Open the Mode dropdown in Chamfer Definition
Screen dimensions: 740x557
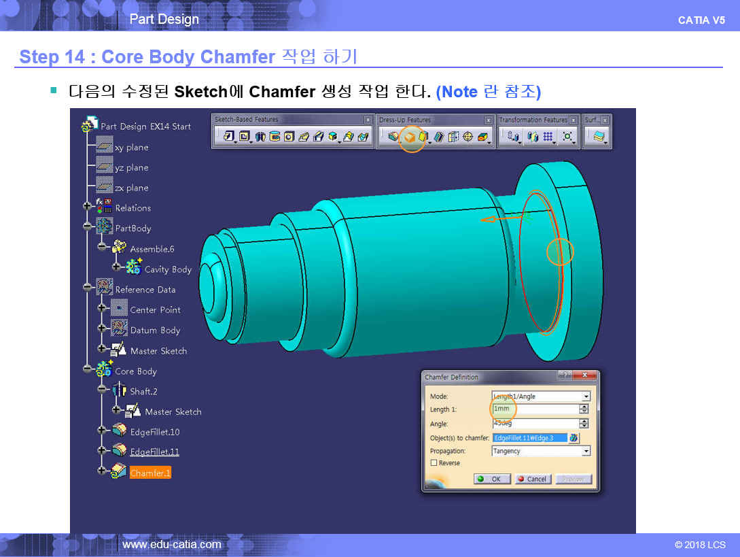point(586,396)
